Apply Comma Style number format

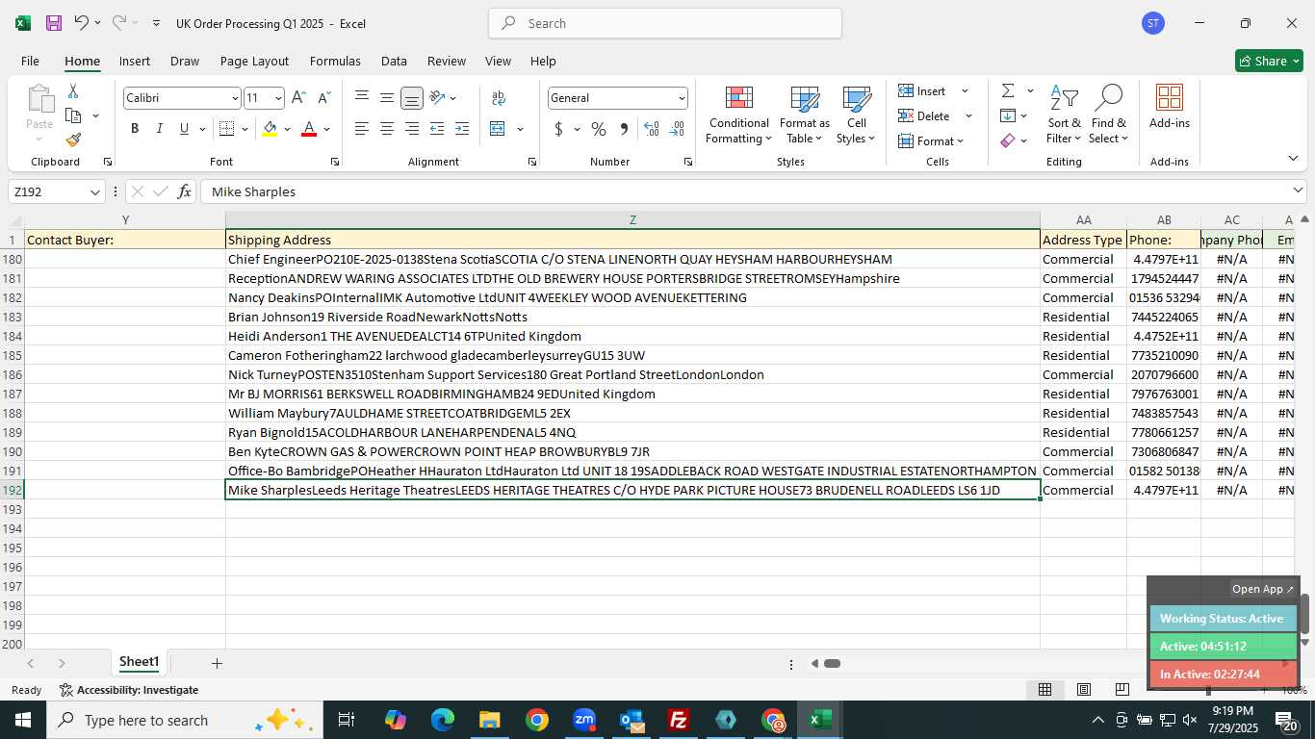[624, 129]
